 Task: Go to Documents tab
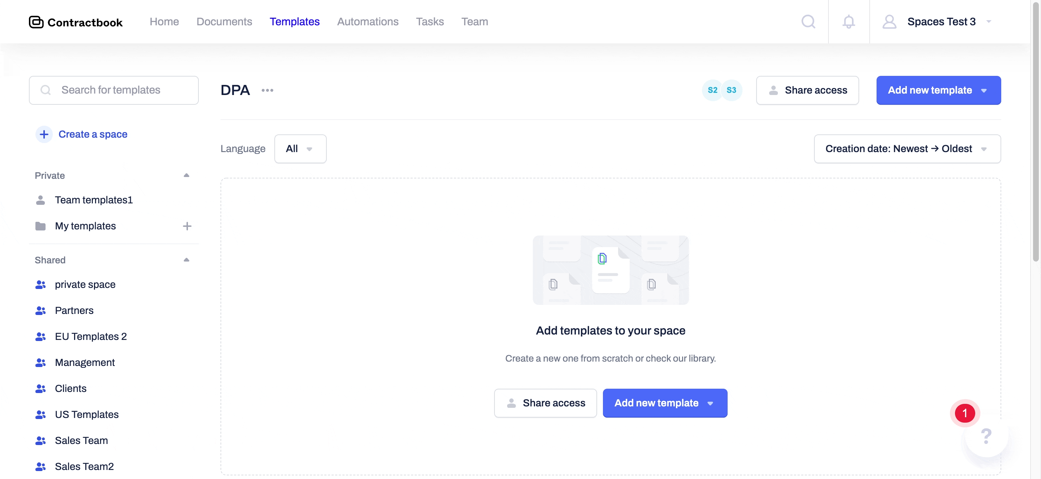(224, 21)
